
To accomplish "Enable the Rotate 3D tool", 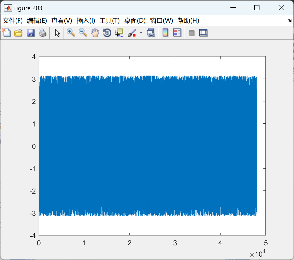I will (x=107, y=33).
